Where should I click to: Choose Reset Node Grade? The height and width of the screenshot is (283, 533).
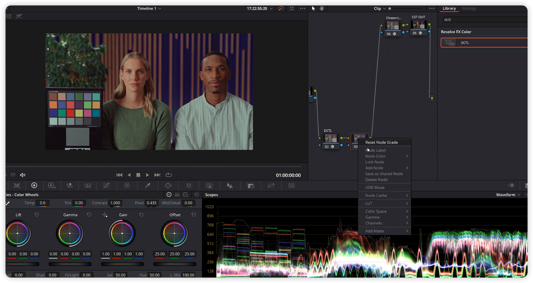pyautogui.click(x=384, y=142)
